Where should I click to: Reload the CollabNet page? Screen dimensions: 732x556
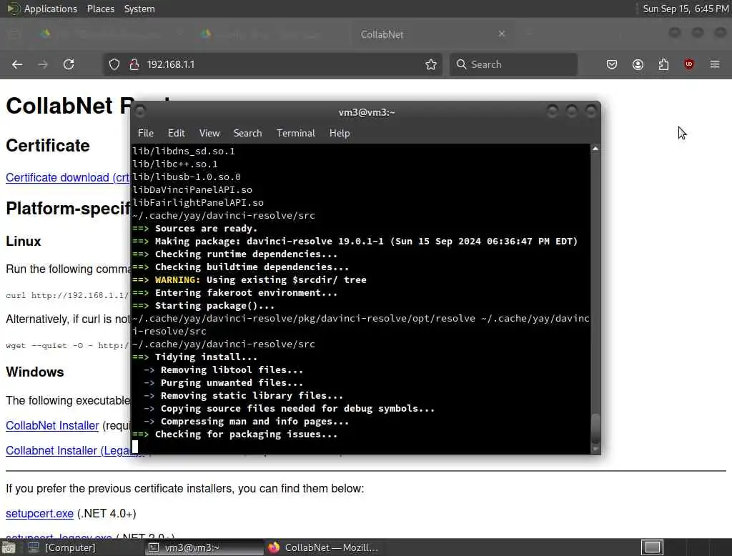(69, 64)
